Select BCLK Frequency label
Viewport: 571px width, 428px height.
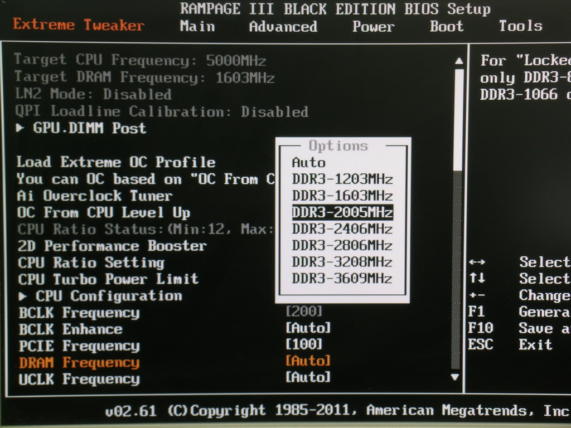coord(79,313)
